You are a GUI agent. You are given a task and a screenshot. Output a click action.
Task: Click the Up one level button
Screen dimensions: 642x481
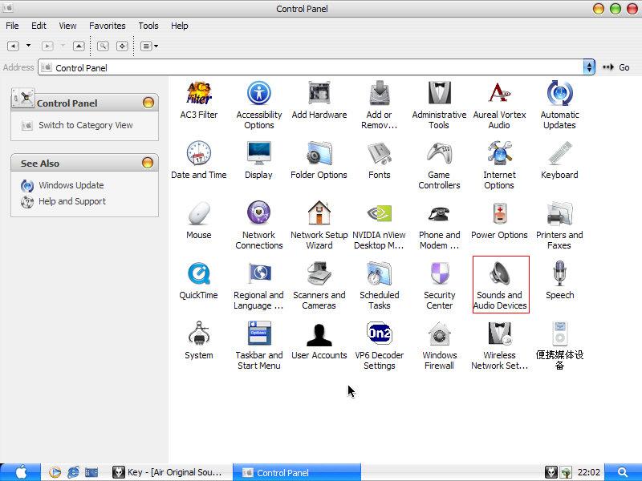(x=79, y=46)
